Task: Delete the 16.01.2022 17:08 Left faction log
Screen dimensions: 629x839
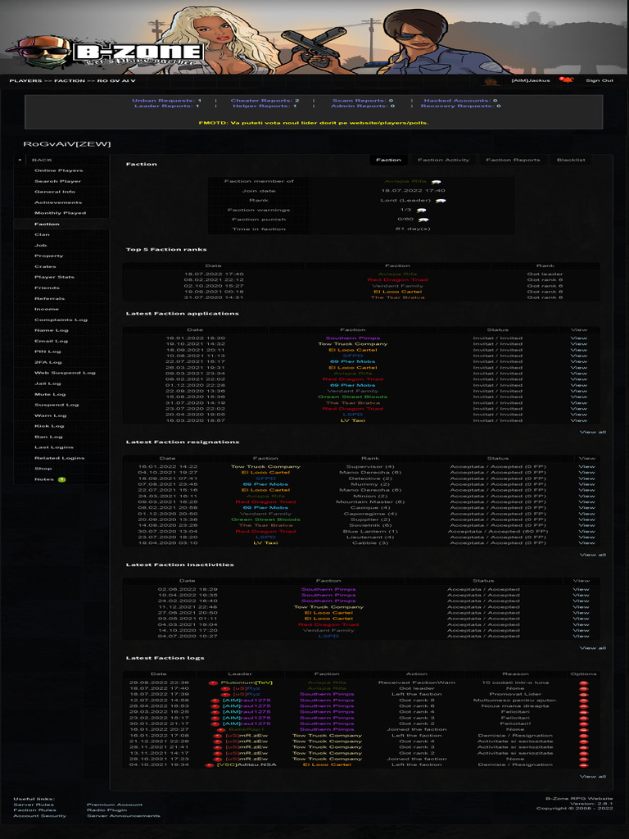Action: pyautogui.click(x=583, y=736)
